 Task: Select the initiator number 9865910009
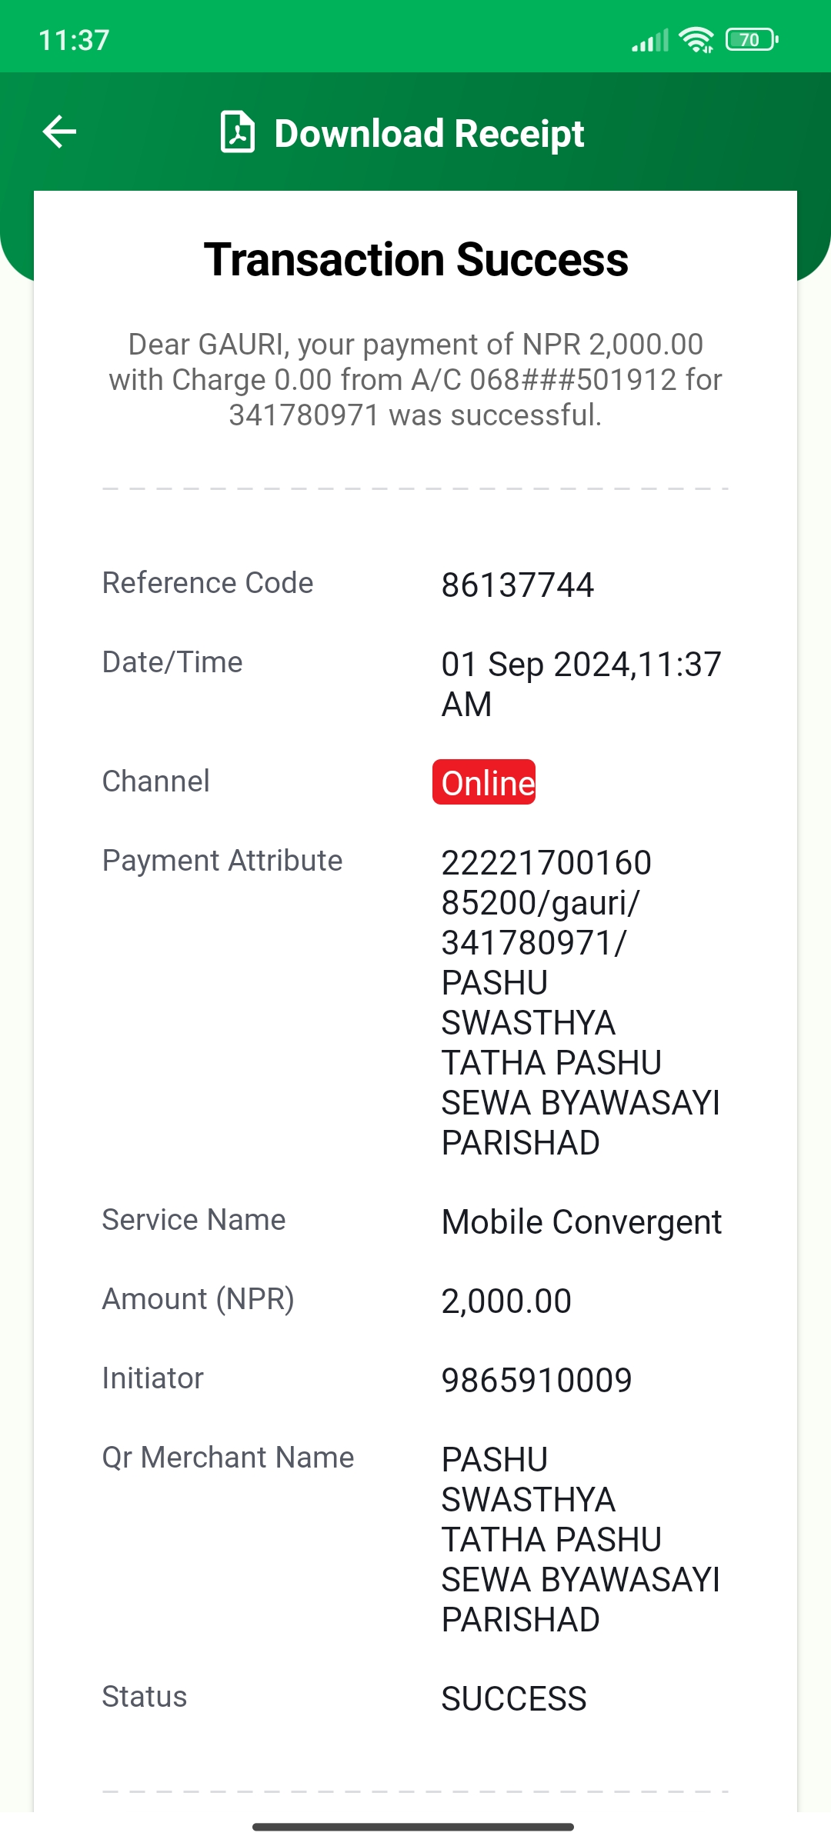click(x=536, y=1380)
